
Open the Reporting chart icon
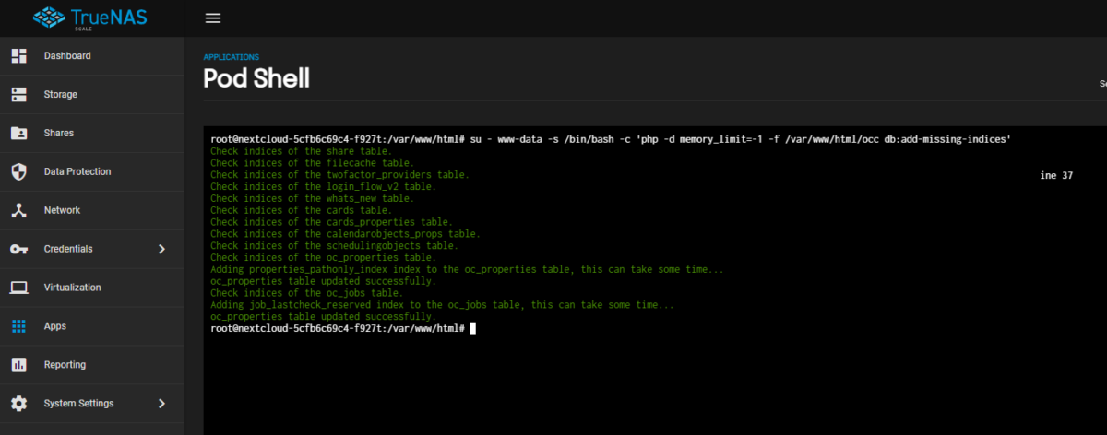click(x=18, y=365)
